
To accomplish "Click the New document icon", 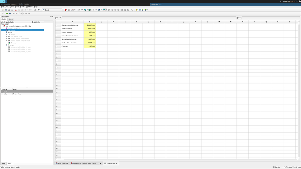I will click(x=3, y=10).
